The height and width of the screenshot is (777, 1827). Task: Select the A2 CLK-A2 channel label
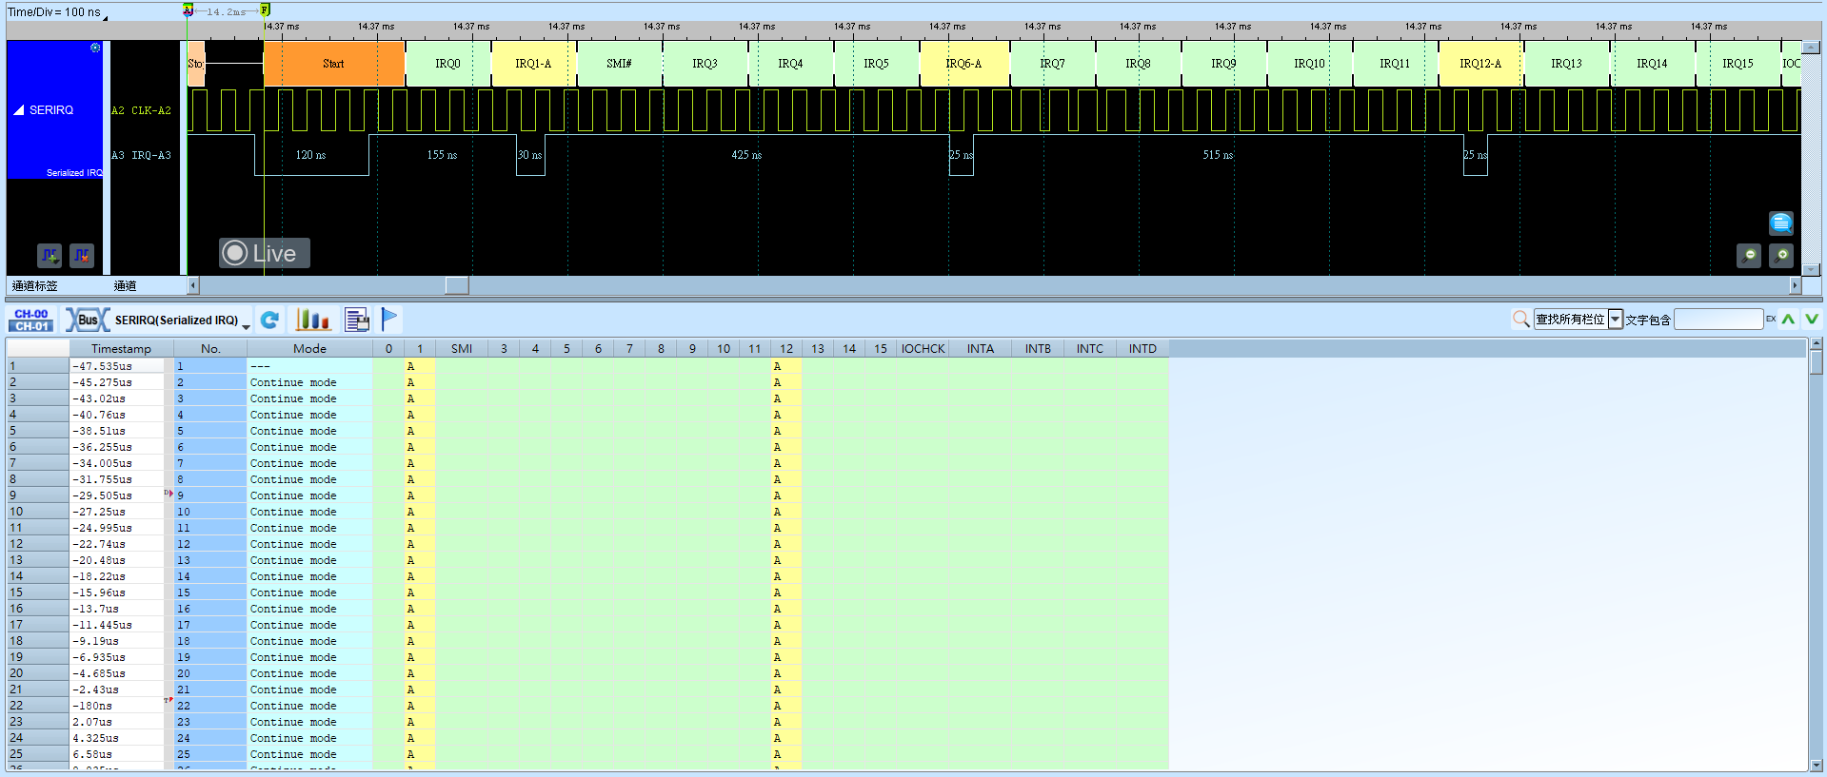tap(141, 111)
